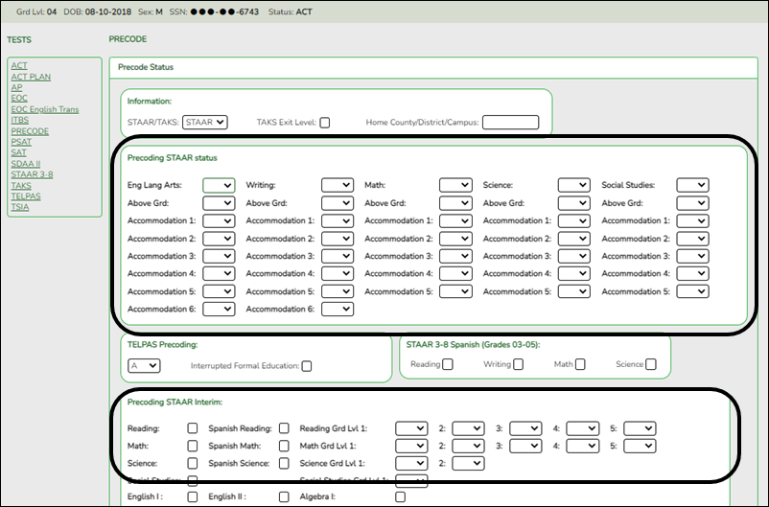Toggle the Algebra I checkbox

click(401, 497)
